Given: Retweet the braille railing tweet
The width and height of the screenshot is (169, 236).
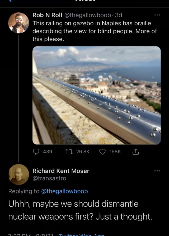Looking at the screenshot, I should point(69,152).
